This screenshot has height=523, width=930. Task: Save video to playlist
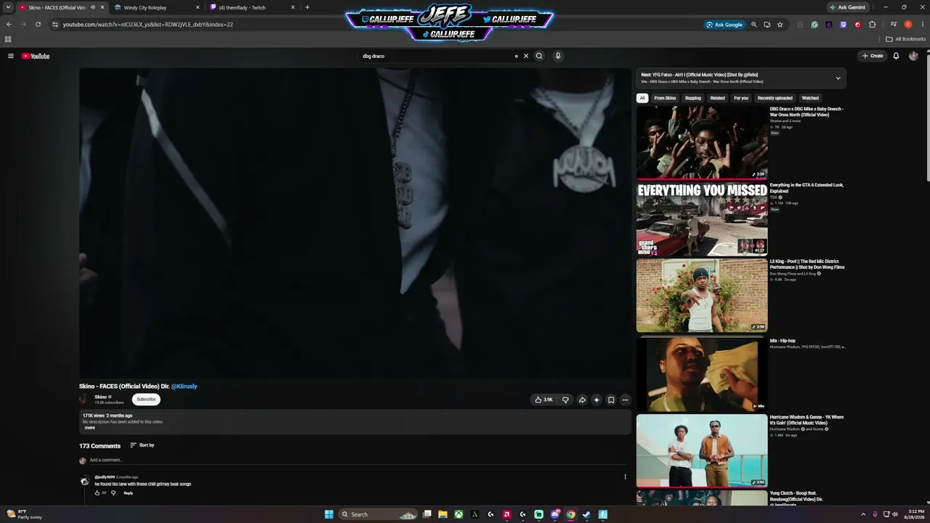pyautogui.click(x=611, y=400)
